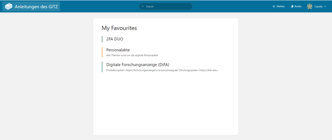
Task: Click Carolin's user avatar image
Action: coord(309,6)
